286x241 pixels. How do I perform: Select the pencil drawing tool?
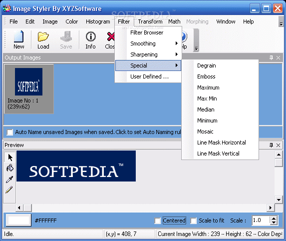coord(9,189)
